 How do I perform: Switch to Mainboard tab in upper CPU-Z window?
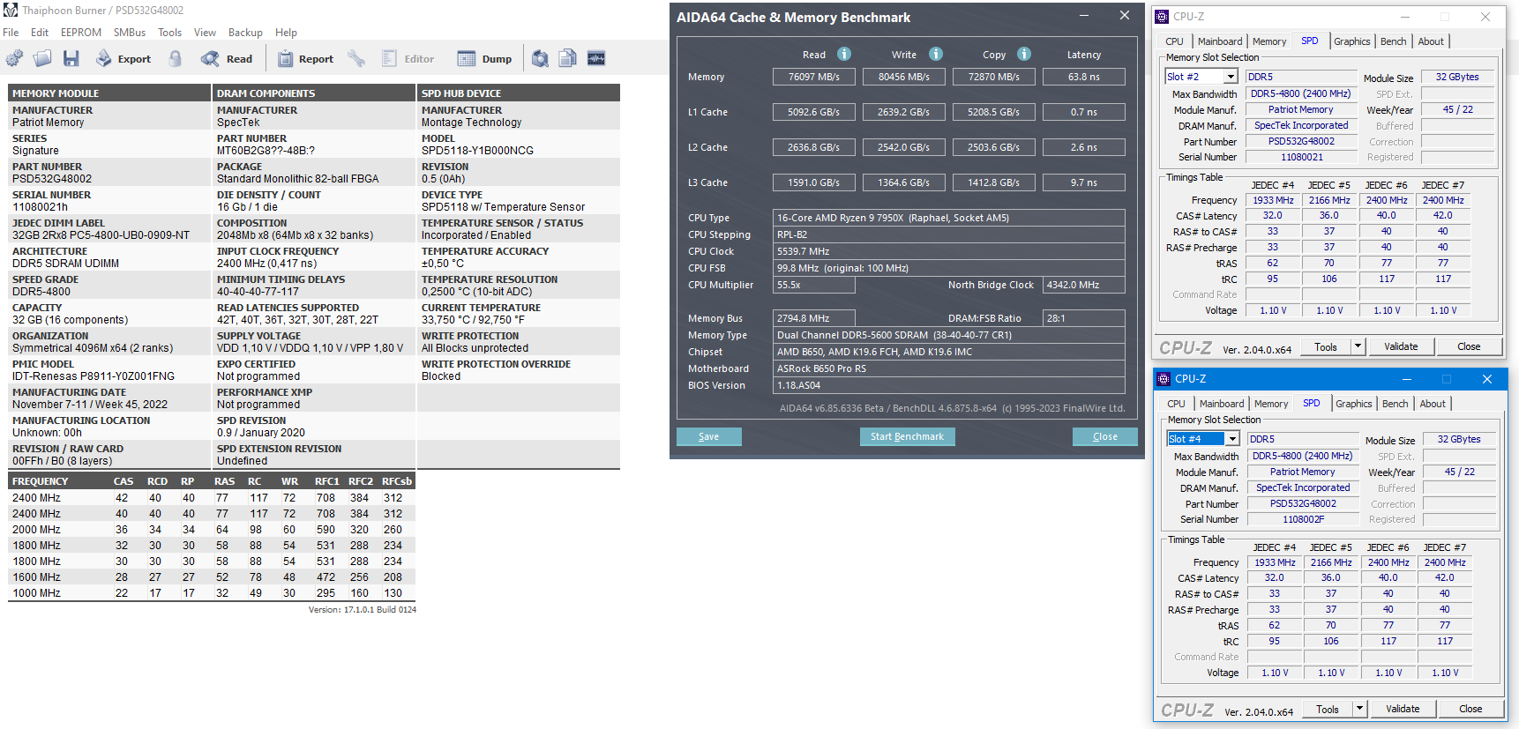click(x=1220, y=41)
